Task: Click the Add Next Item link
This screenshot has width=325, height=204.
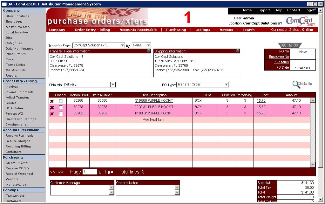Action: click(x=153, y=120)
